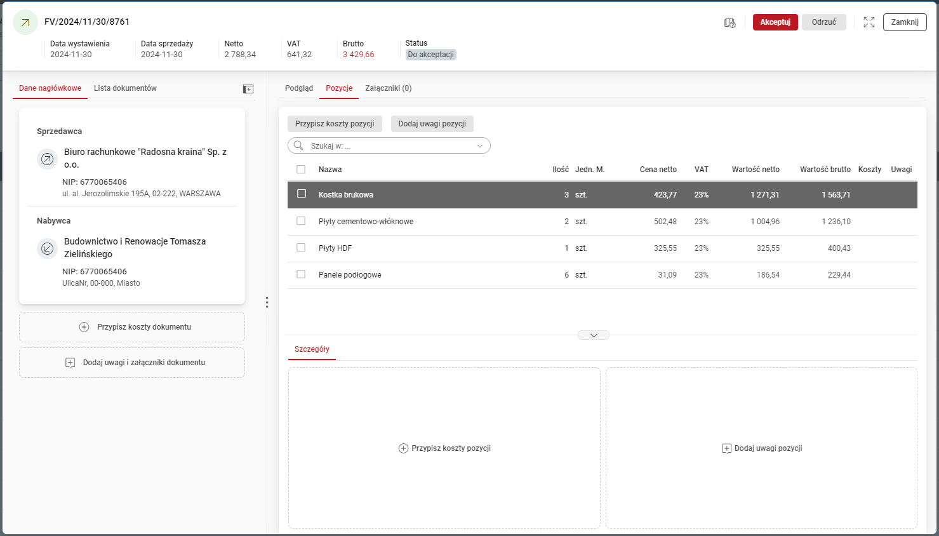
Task: Select the Kostka brukowa row name
Action: 346,195
